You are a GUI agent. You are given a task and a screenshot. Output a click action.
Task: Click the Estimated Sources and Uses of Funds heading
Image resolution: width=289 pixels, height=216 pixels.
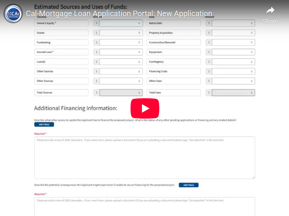(x=81, y=7)
